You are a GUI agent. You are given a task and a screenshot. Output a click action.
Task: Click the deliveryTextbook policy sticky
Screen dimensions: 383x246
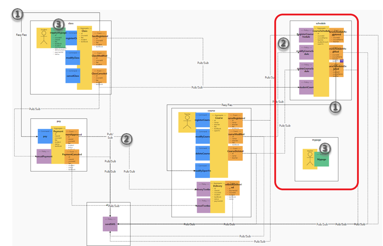pyautogui.click(x=204, y=189)
